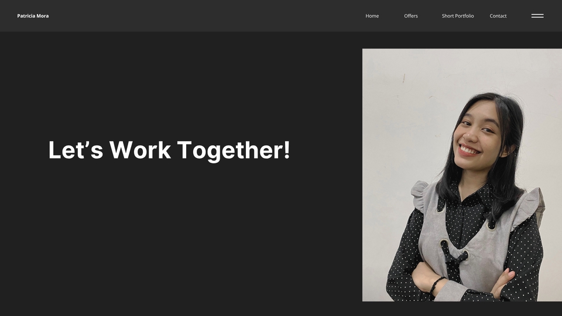Click the "Let's Work Together!" heading
The height and width of the screenshot is (316, 562).
click(169, 150)
